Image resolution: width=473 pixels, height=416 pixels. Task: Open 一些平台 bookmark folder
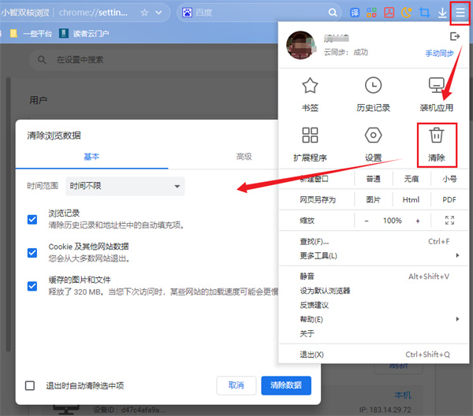click(x=32, y=33)
